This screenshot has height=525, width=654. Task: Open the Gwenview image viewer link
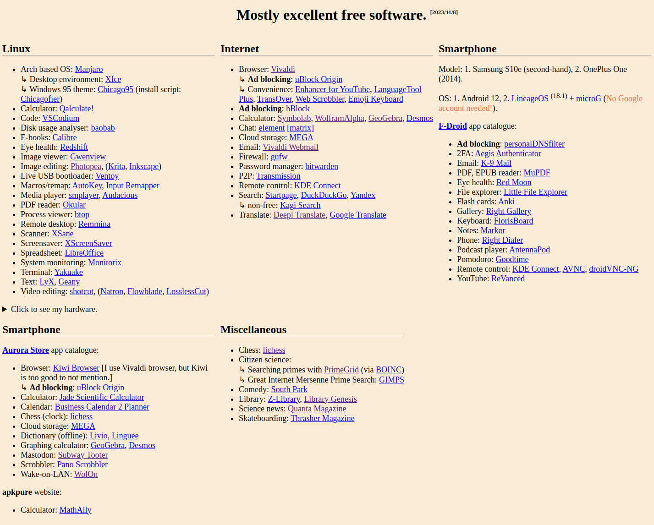tap(88, 157)
